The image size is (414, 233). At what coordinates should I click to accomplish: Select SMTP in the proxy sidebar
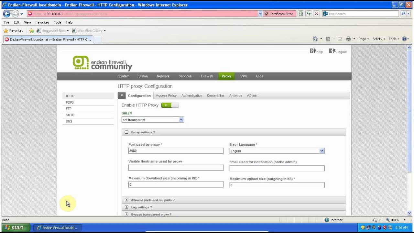88,115
